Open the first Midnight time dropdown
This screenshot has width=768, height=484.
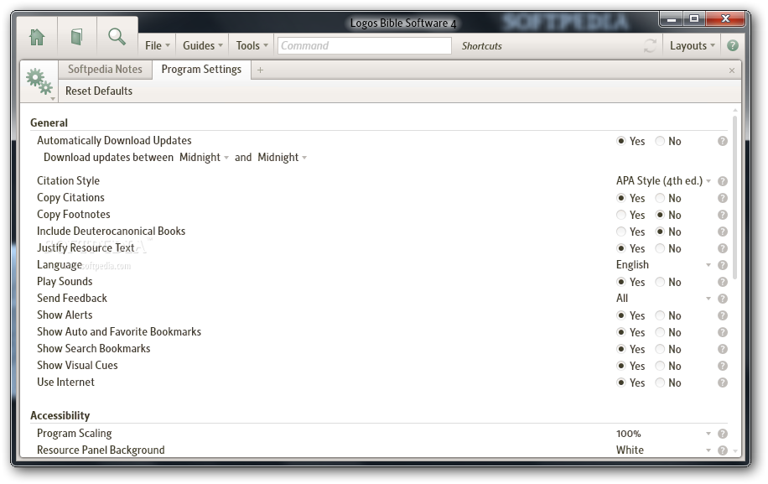205,157
